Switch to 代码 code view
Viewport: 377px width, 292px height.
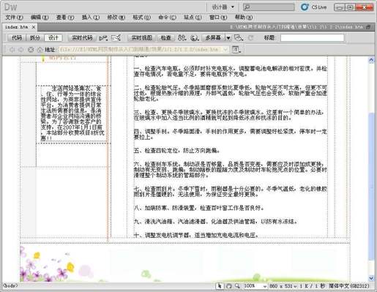point(17,38)
